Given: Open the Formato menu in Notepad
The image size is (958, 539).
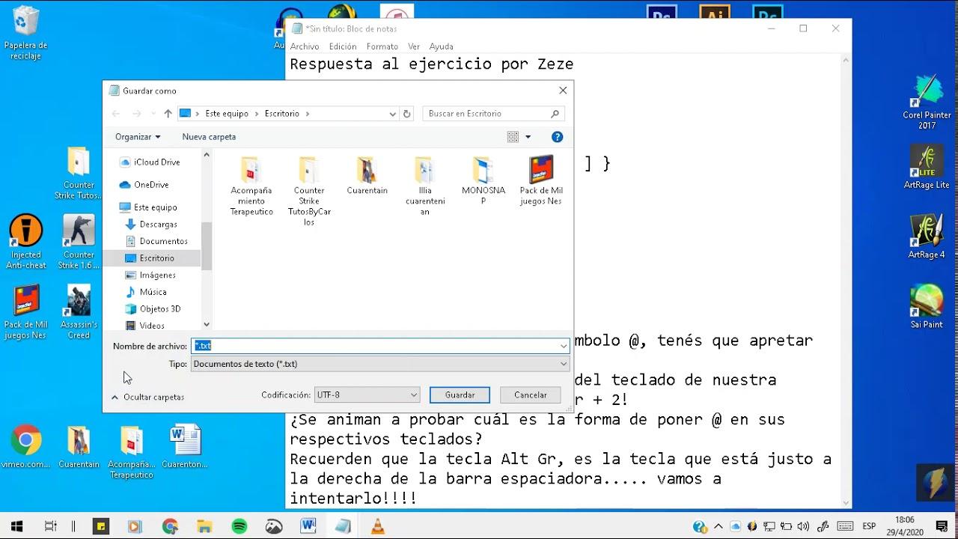Looking at the screenshot, I should pyautogui.click(x=382, y=46).
